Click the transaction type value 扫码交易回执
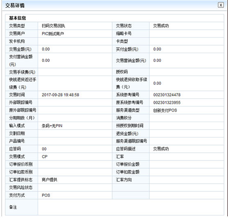The width and height of the screenshot is (228, 218). (53, 26)
